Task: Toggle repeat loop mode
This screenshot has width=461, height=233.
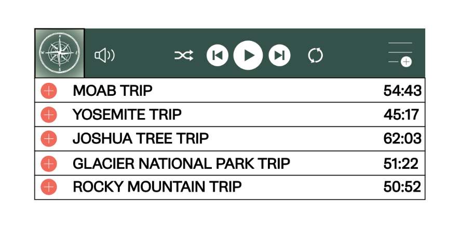Action: [x=316, y=55]
